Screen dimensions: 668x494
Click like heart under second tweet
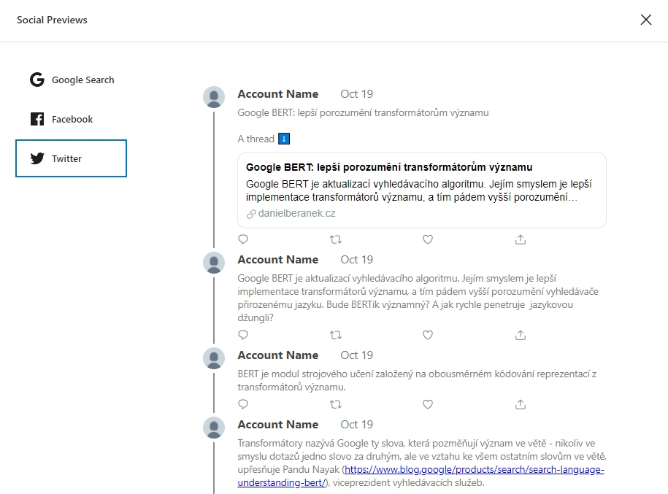(x=428, y=335)
